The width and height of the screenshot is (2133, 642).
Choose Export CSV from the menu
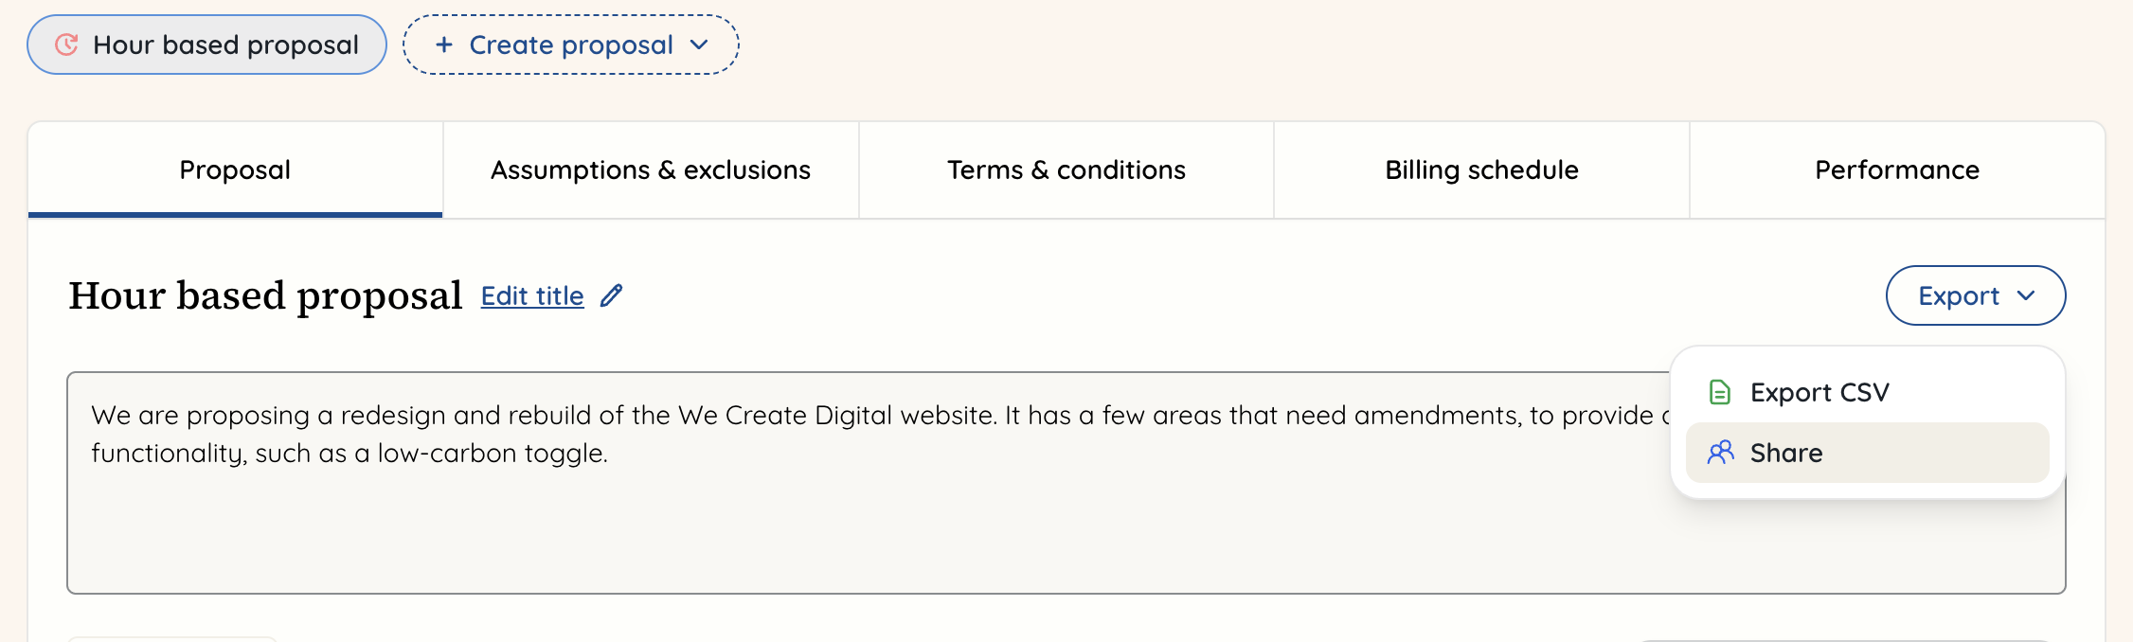[x=1819, y=392]
